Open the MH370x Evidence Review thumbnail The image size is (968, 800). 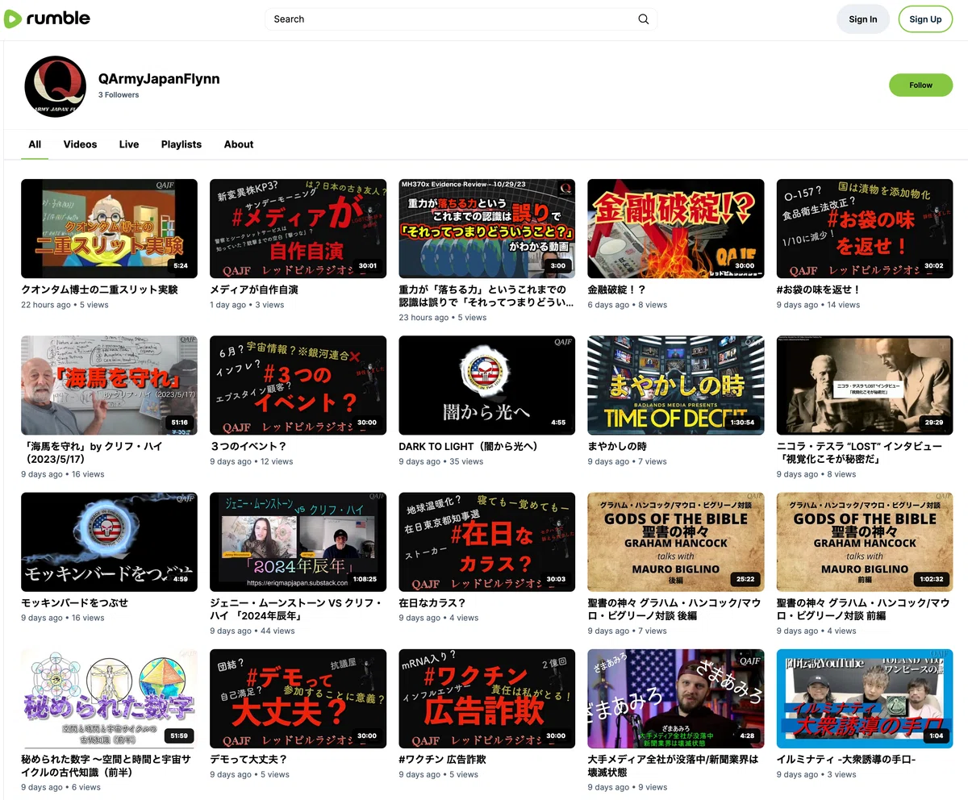pyautogui.click(x=486, y=228)
